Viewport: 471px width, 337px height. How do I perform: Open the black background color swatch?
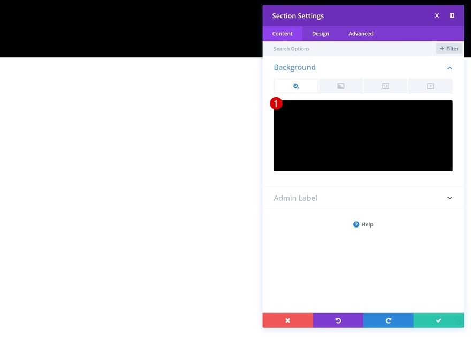(x=363, y=136)
